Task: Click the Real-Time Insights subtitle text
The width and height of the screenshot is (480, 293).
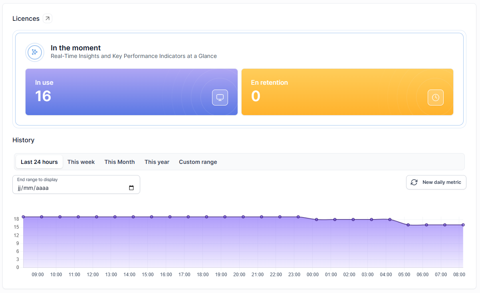Action: click(134, 56)
